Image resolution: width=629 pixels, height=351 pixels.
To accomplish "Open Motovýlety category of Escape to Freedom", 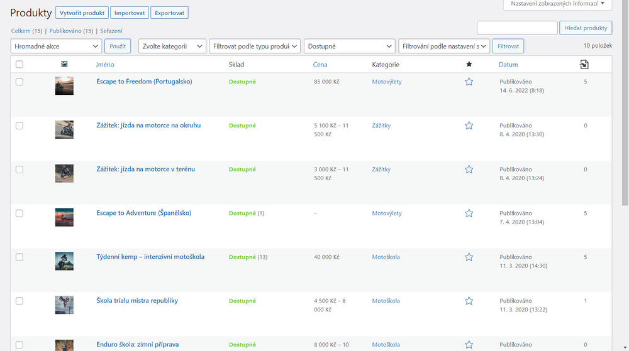I will tap(387, 82).
